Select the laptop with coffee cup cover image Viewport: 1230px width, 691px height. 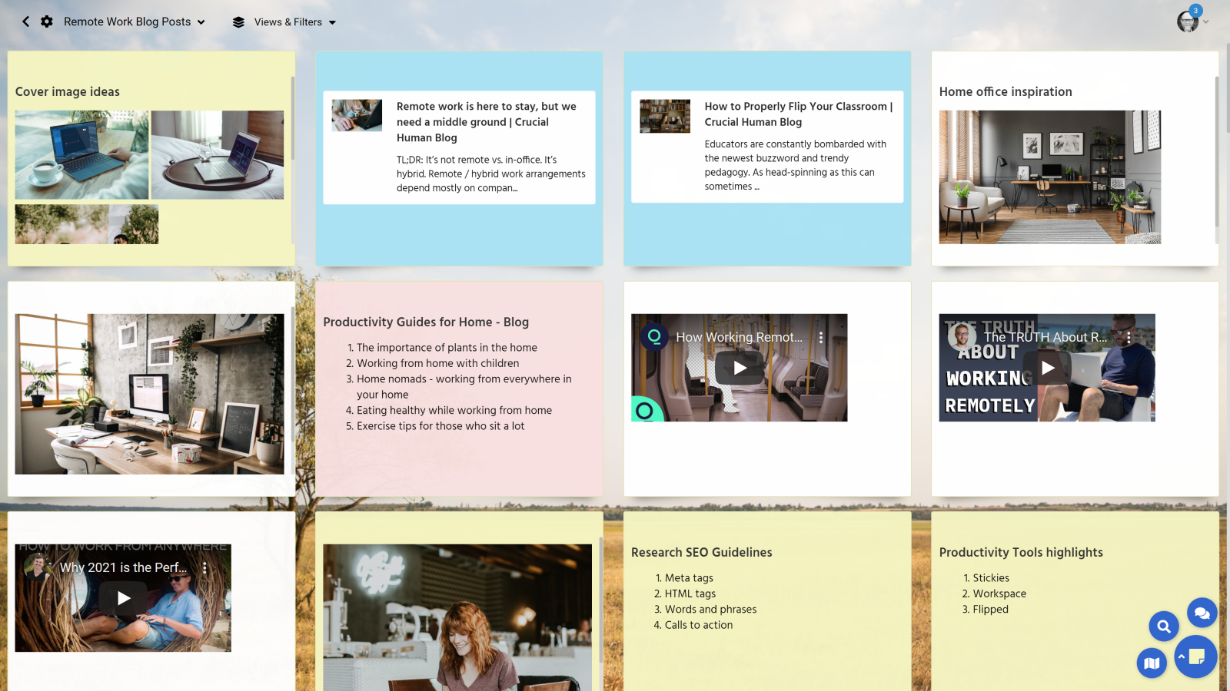pos(81,154)
